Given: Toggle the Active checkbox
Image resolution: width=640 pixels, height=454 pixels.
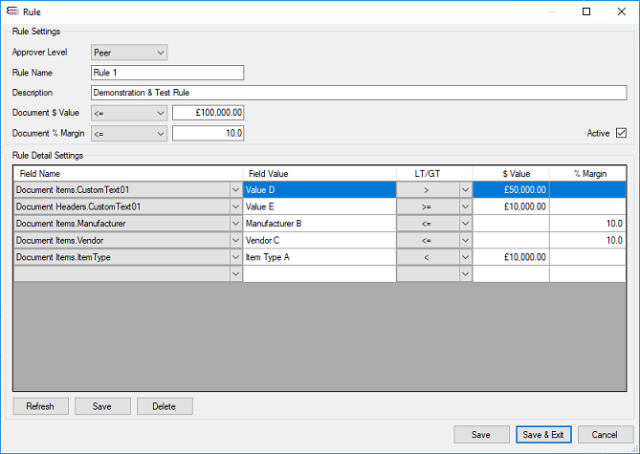Looking at the screenshot, I should click(x=621, y=133).
